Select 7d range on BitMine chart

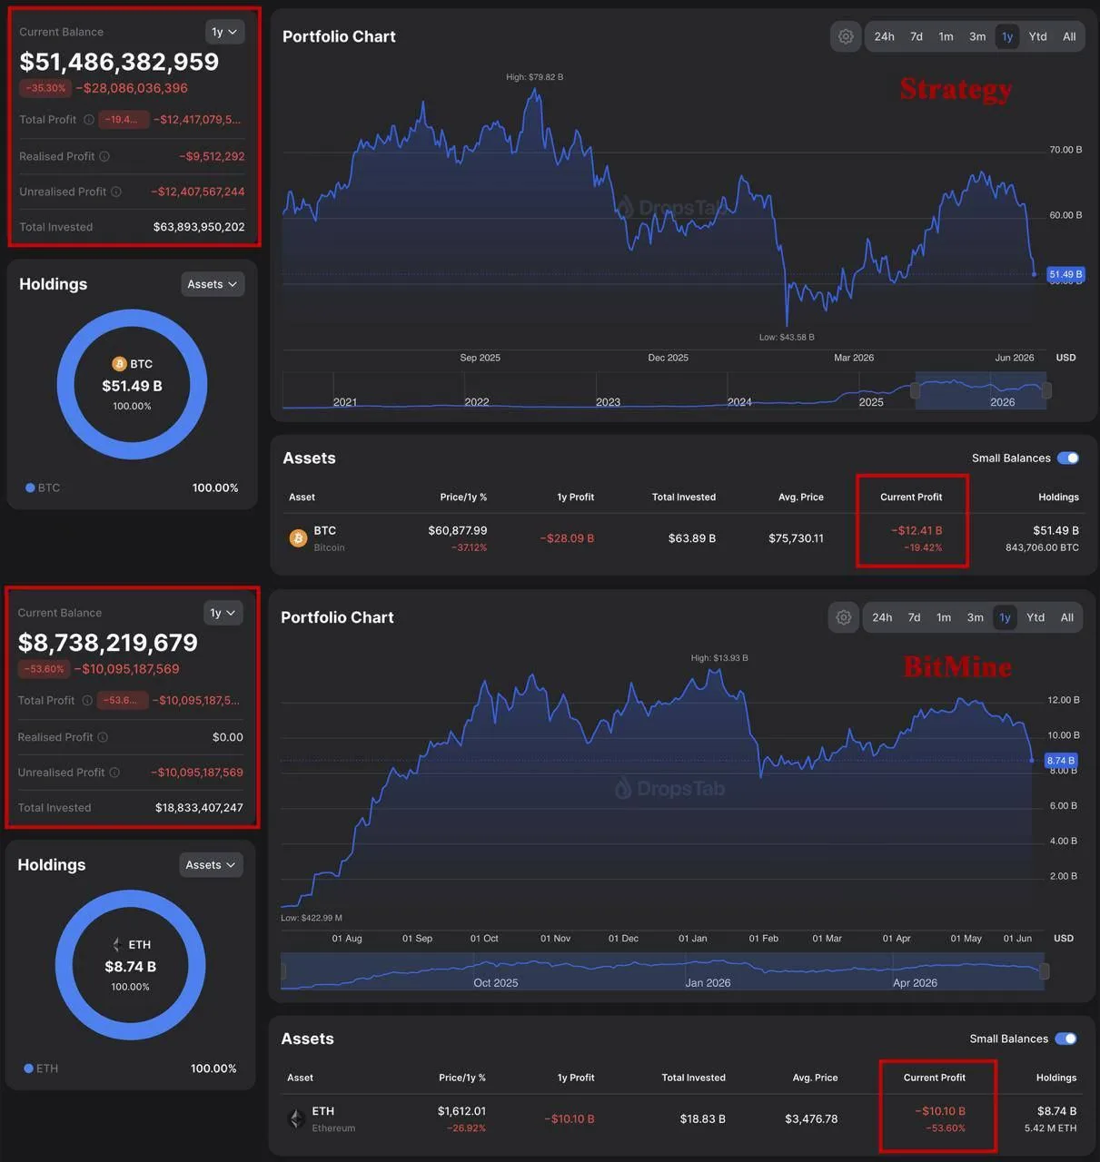point(915,617)
